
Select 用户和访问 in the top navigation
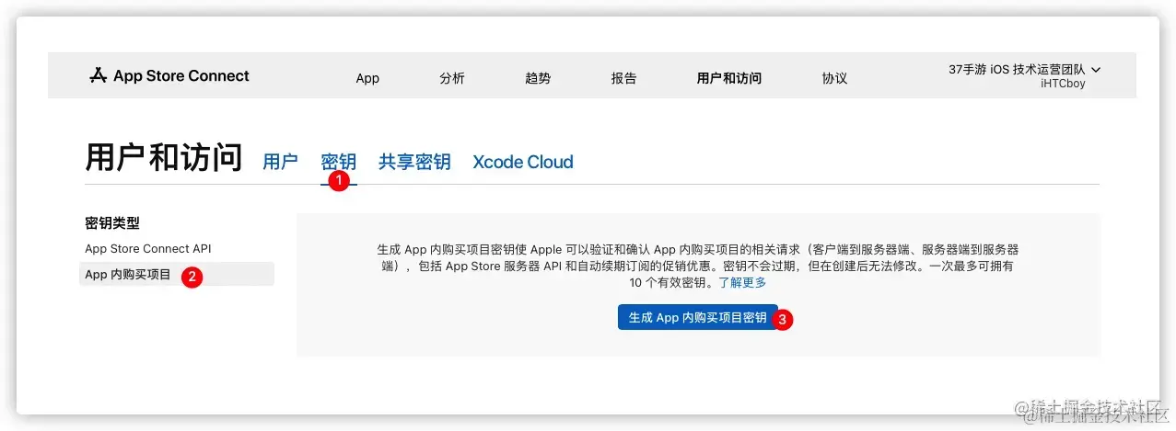coord(729,78)
